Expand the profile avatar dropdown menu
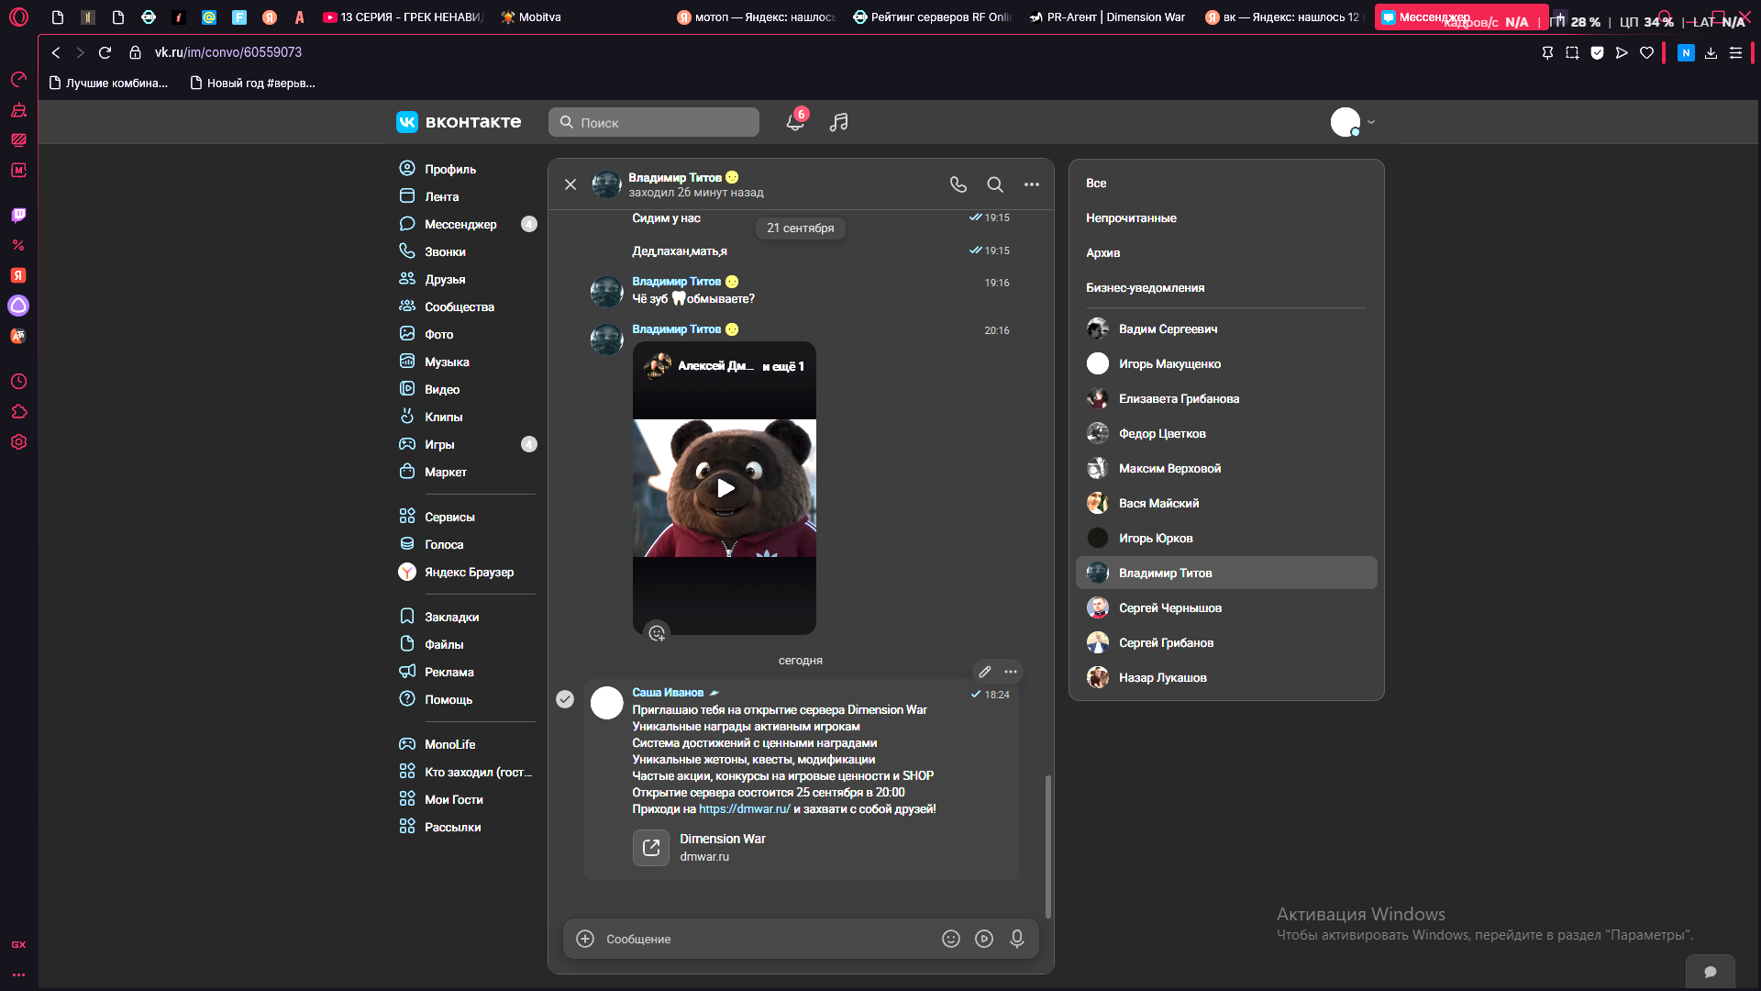 [x=1353, y=122]
